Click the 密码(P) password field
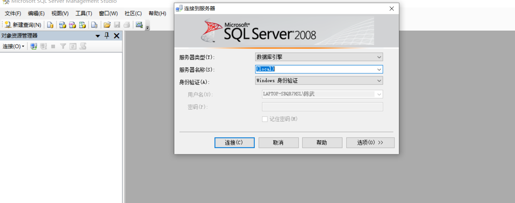Screen dimensions: 515x203 coord(322,107)
